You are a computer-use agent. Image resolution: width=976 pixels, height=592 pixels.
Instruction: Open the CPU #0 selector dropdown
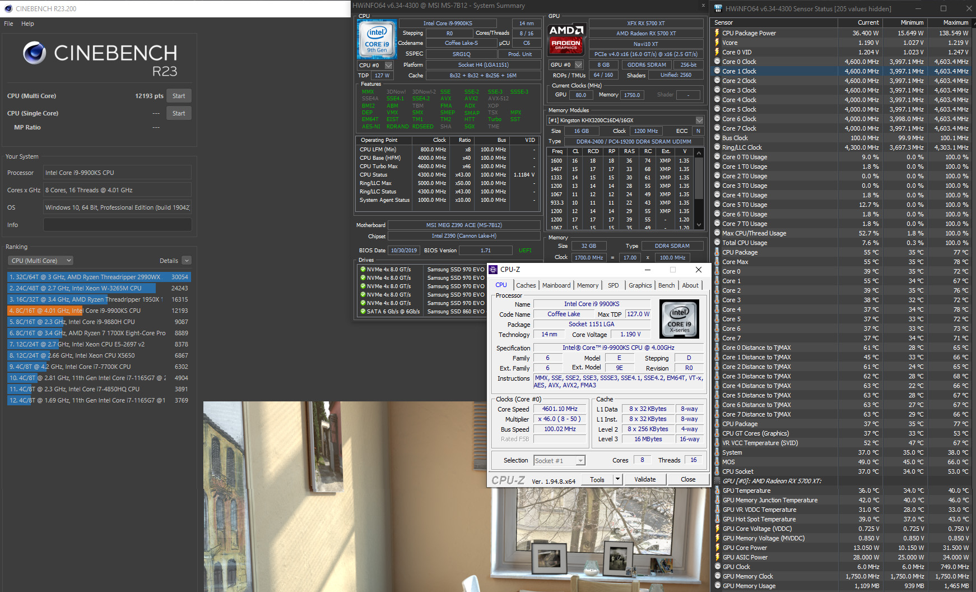tap(388, 65)
